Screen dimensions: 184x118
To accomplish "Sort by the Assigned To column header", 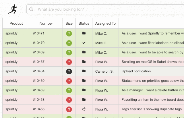I will pyautogui.click(x=105, y=24).
